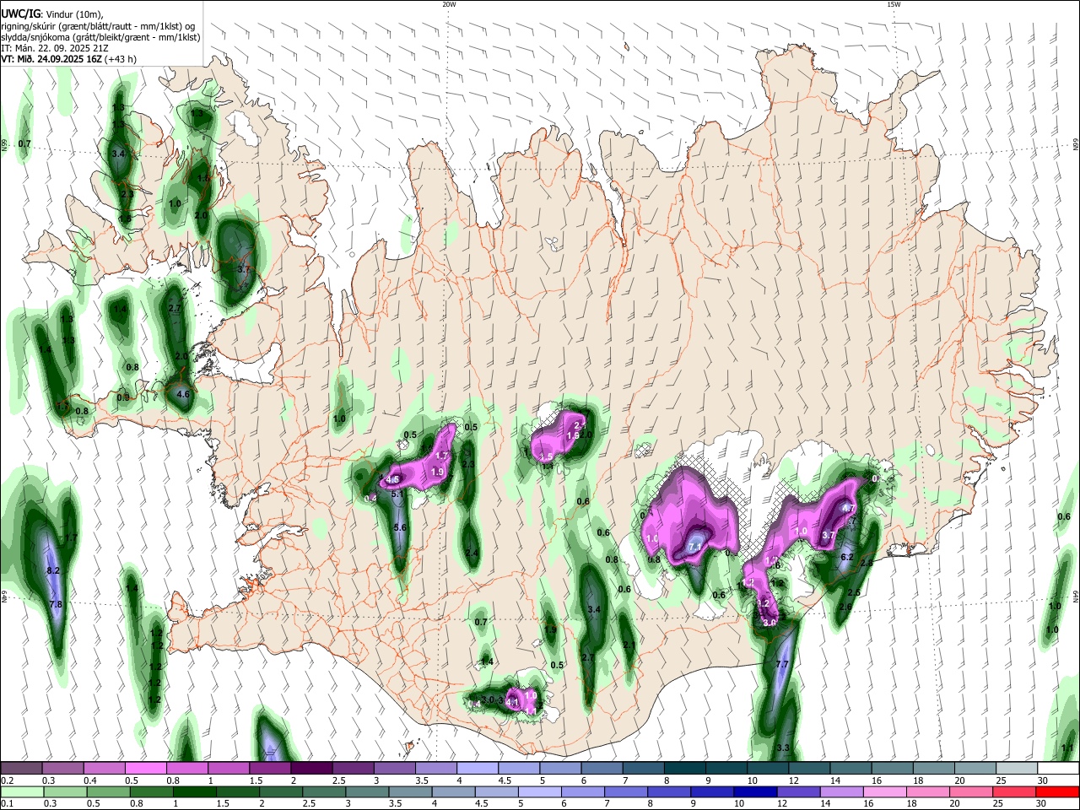Pick the dark mauve 0.2–0.3 snow swatch
Screen dimensions: 1080x810
tap(21, 768)
